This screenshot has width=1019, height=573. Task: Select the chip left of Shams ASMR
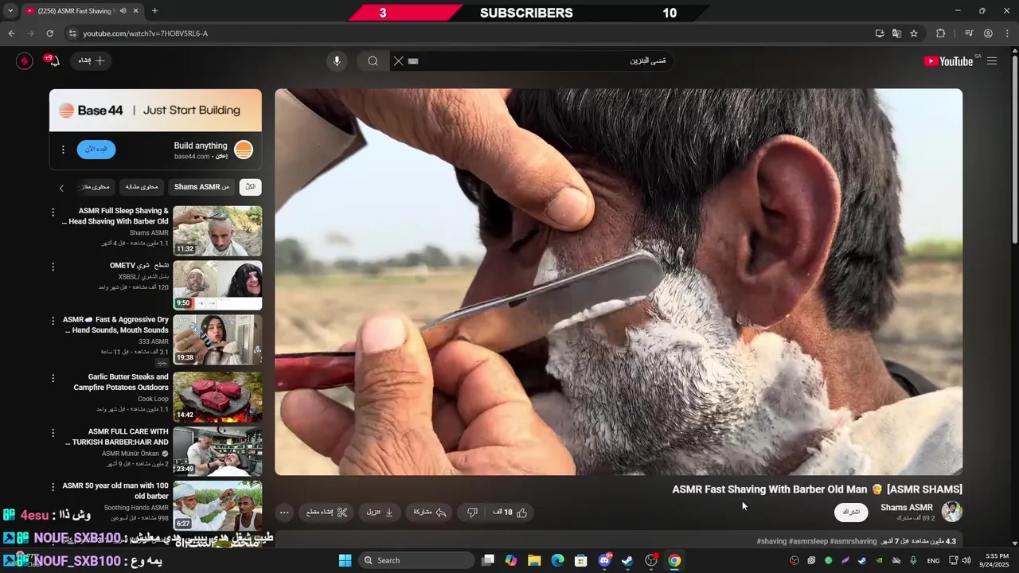coord(143,187)
